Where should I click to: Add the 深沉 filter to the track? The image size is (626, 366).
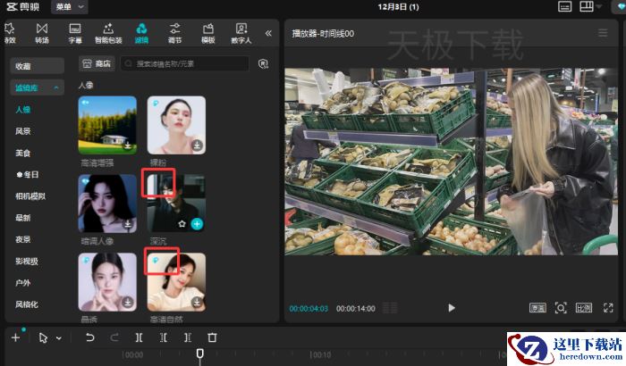(197, 224)
